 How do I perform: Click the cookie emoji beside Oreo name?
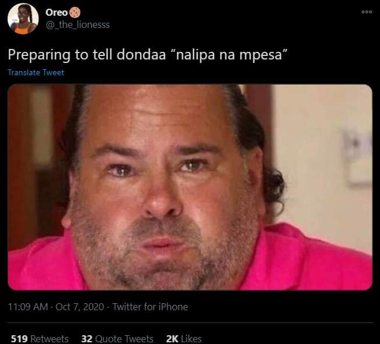75,13
